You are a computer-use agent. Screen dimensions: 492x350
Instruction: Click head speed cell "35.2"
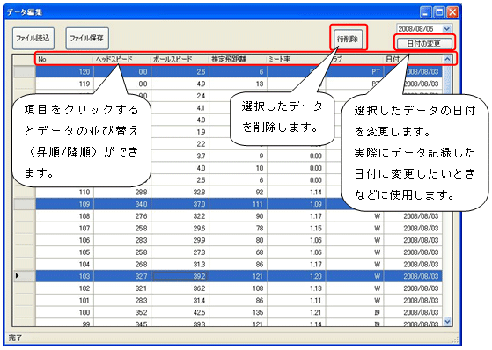tap(122, 312)
